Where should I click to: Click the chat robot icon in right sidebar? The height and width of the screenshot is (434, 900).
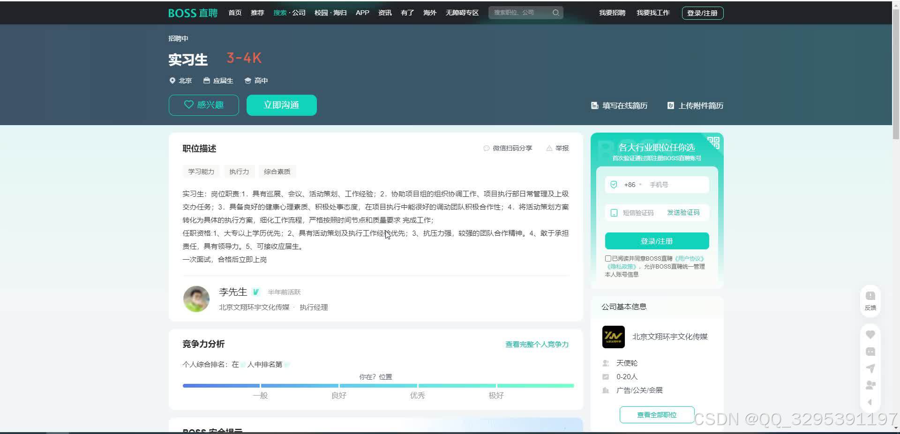point(870,352)
